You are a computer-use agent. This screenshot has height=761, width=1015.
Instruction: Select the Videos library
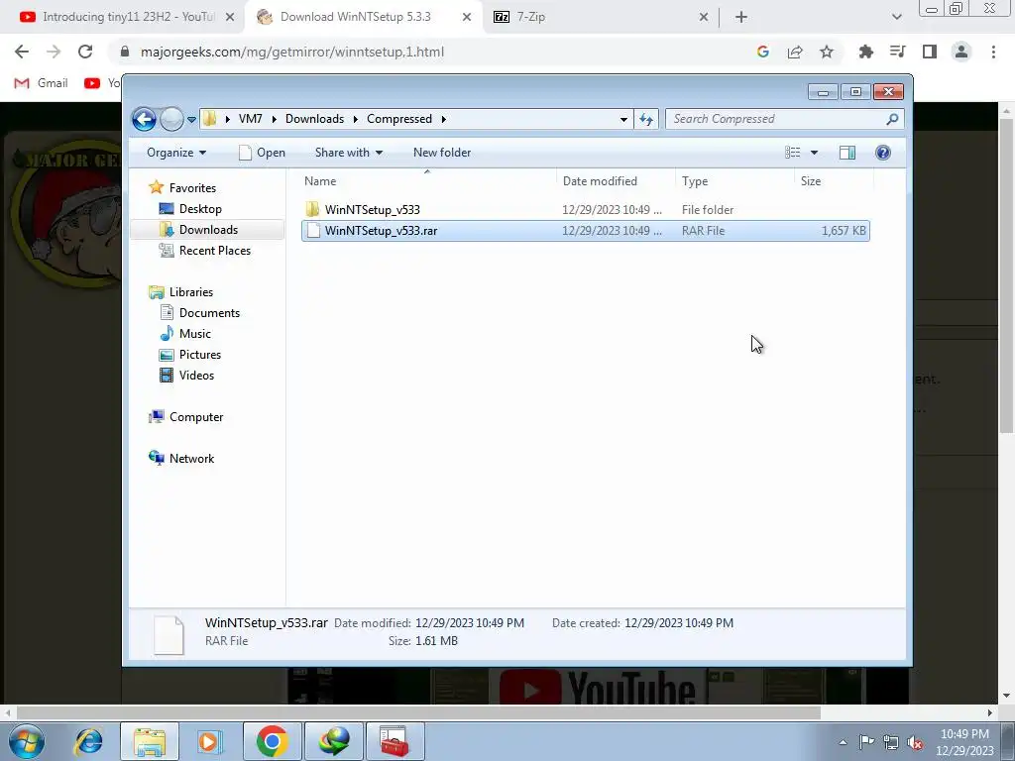click(x=196, y=376)
